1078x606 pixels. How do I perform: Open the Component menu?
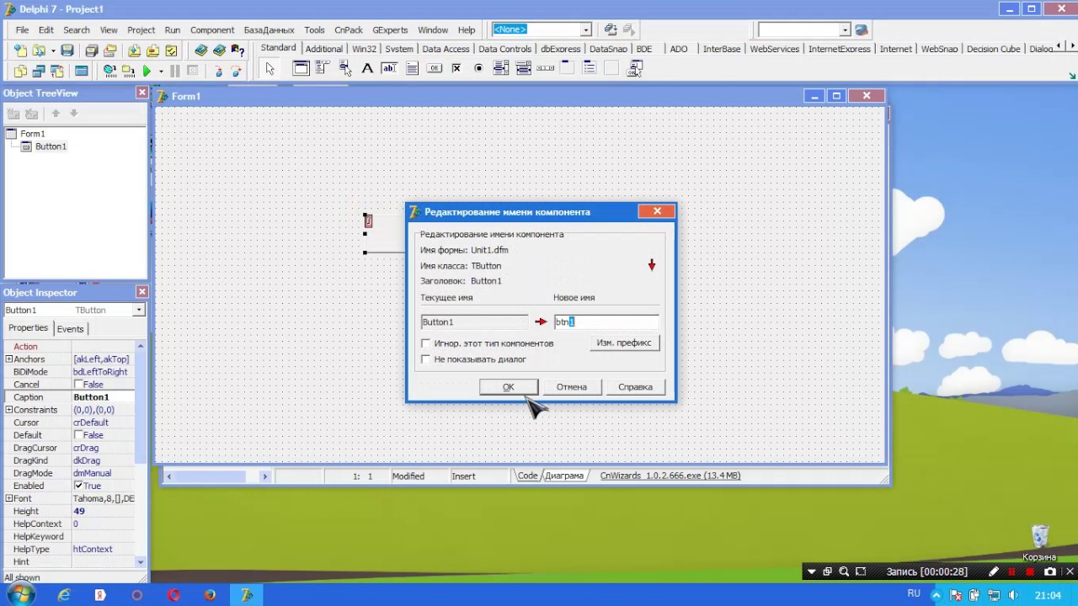pyautogui.click(x=211, y=29)
